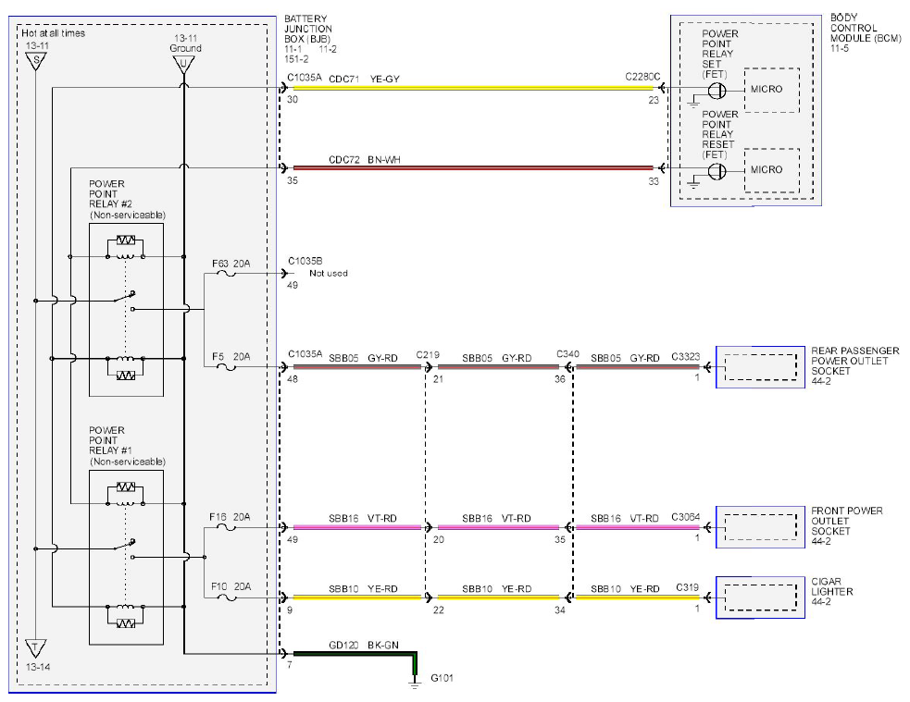The image size is (910, 702).
Task: Click the 'BATTERY JUNCTION BOX (BJB)' title
Action: 308,29
